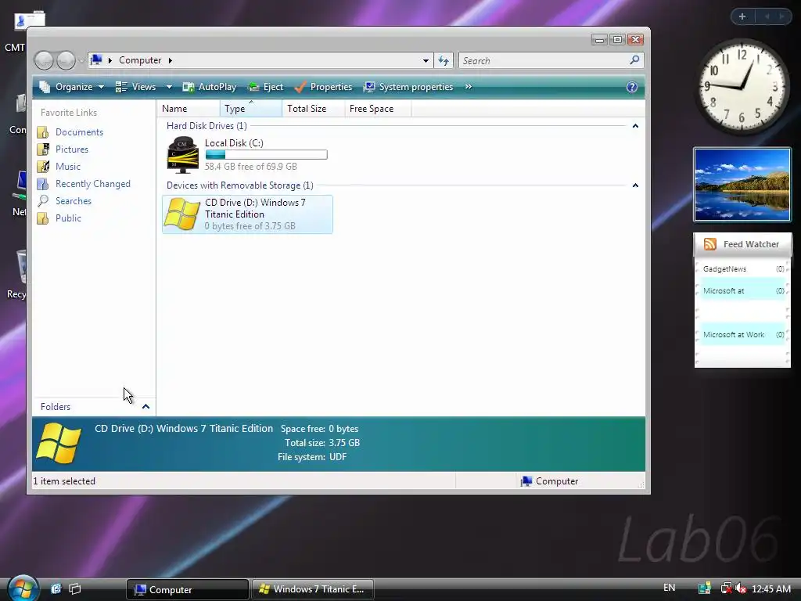Switch to Windows 7 Titanic E... taskbar window

pos(313,589)
